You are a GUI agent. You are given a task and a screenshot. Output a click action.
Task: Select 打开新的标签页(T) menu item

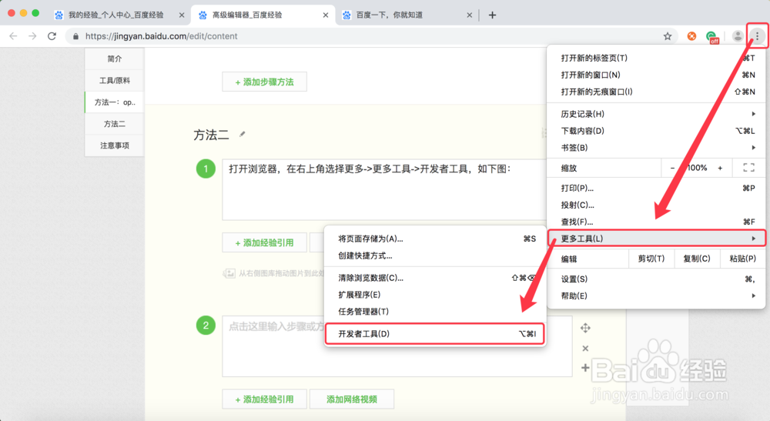655,58
